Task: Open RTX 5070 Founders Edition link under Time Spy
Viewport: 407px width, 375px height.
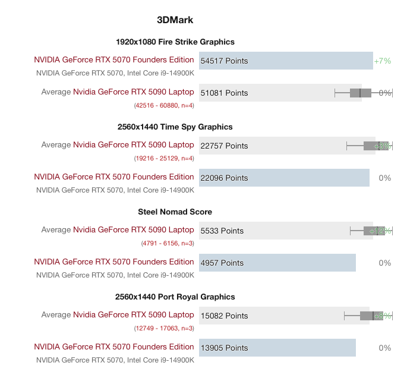Action: pyautogui.click(x=114, y=177)
